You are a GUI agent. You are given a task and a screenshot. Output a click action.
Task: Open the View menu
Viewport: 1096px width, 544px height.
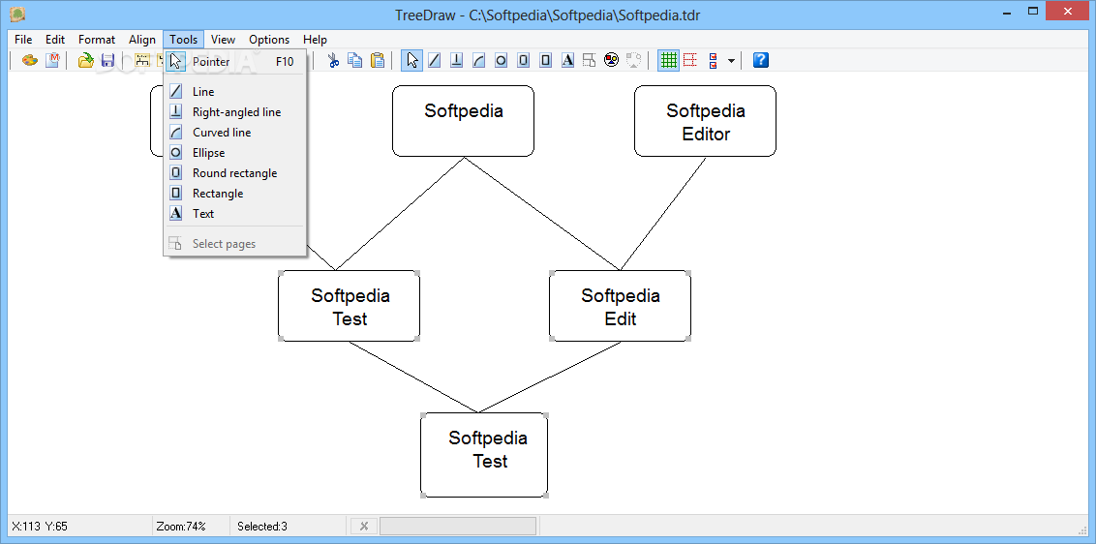pos(223,39)
